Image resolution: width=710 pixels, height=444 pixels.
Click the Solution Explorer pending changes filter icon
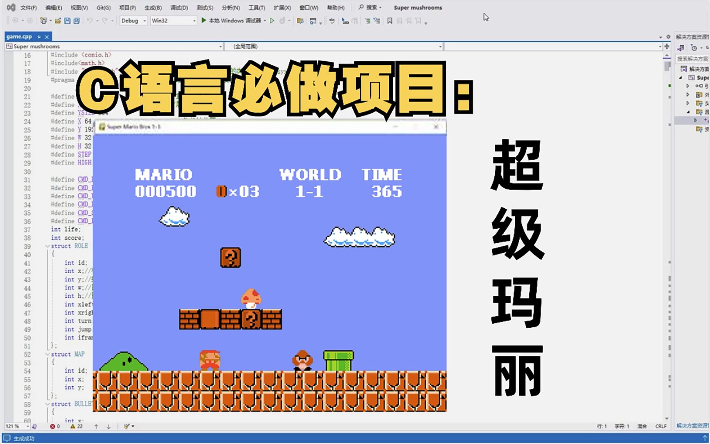coord(694,48)
